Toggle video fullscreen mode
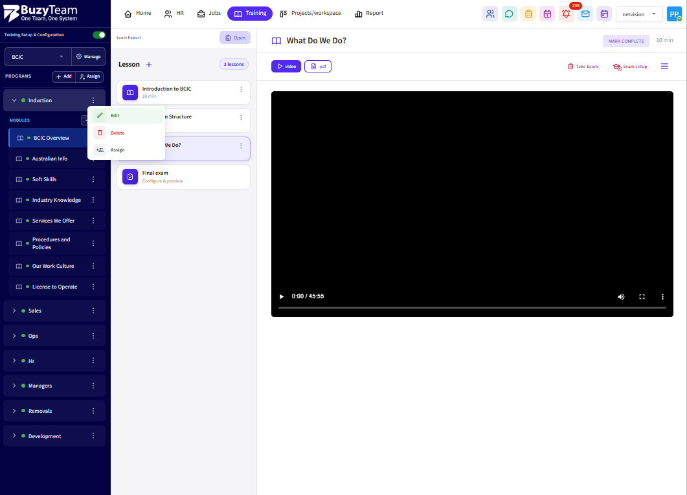This screenshot has height=495, width=687. [642, 297]
